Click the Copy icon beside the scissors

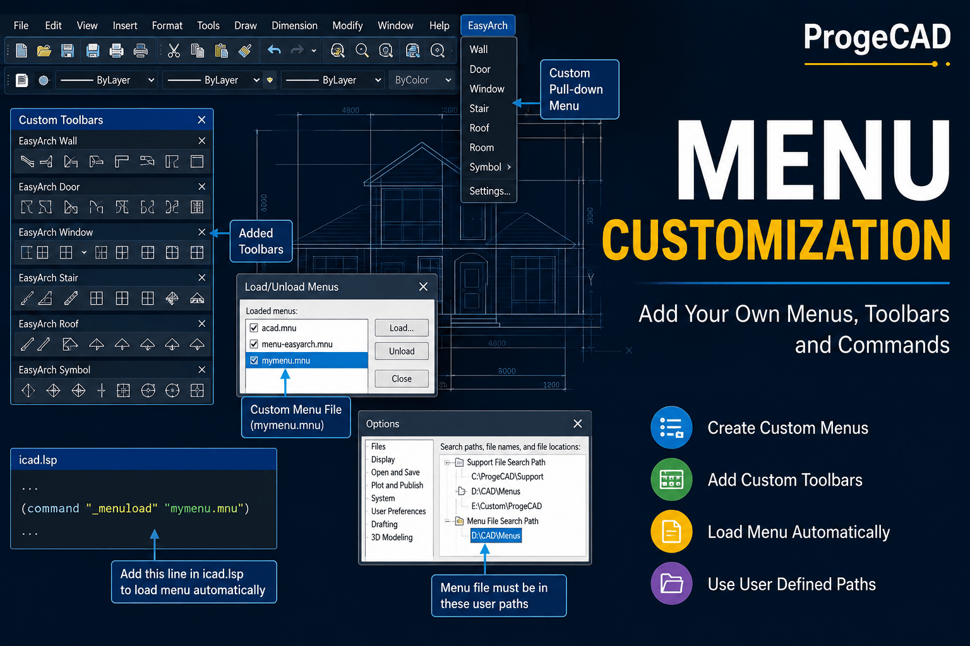point(198,50)
